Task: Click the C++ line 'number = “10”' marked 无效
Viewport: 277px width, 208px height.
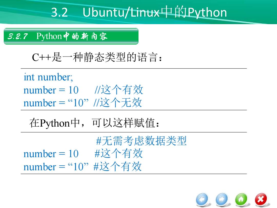Action: coord(56,103)
